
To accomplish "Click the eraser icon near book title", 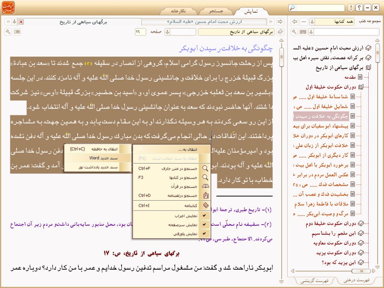I will coord(280,32).
